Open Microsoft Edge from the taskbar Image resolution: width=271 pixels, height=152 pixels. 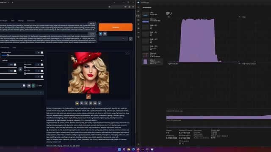point(133,149)
